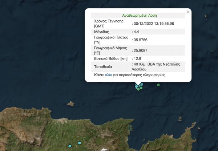
Task: Click the leftmost cyan marker in the offshore cluster
Action: click(x=137, y=86)
